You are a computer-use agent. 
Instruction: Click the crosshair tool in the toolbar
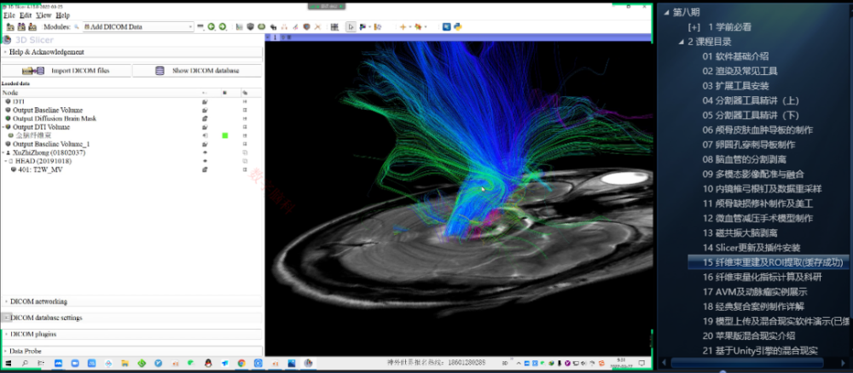tap(404, 27)
